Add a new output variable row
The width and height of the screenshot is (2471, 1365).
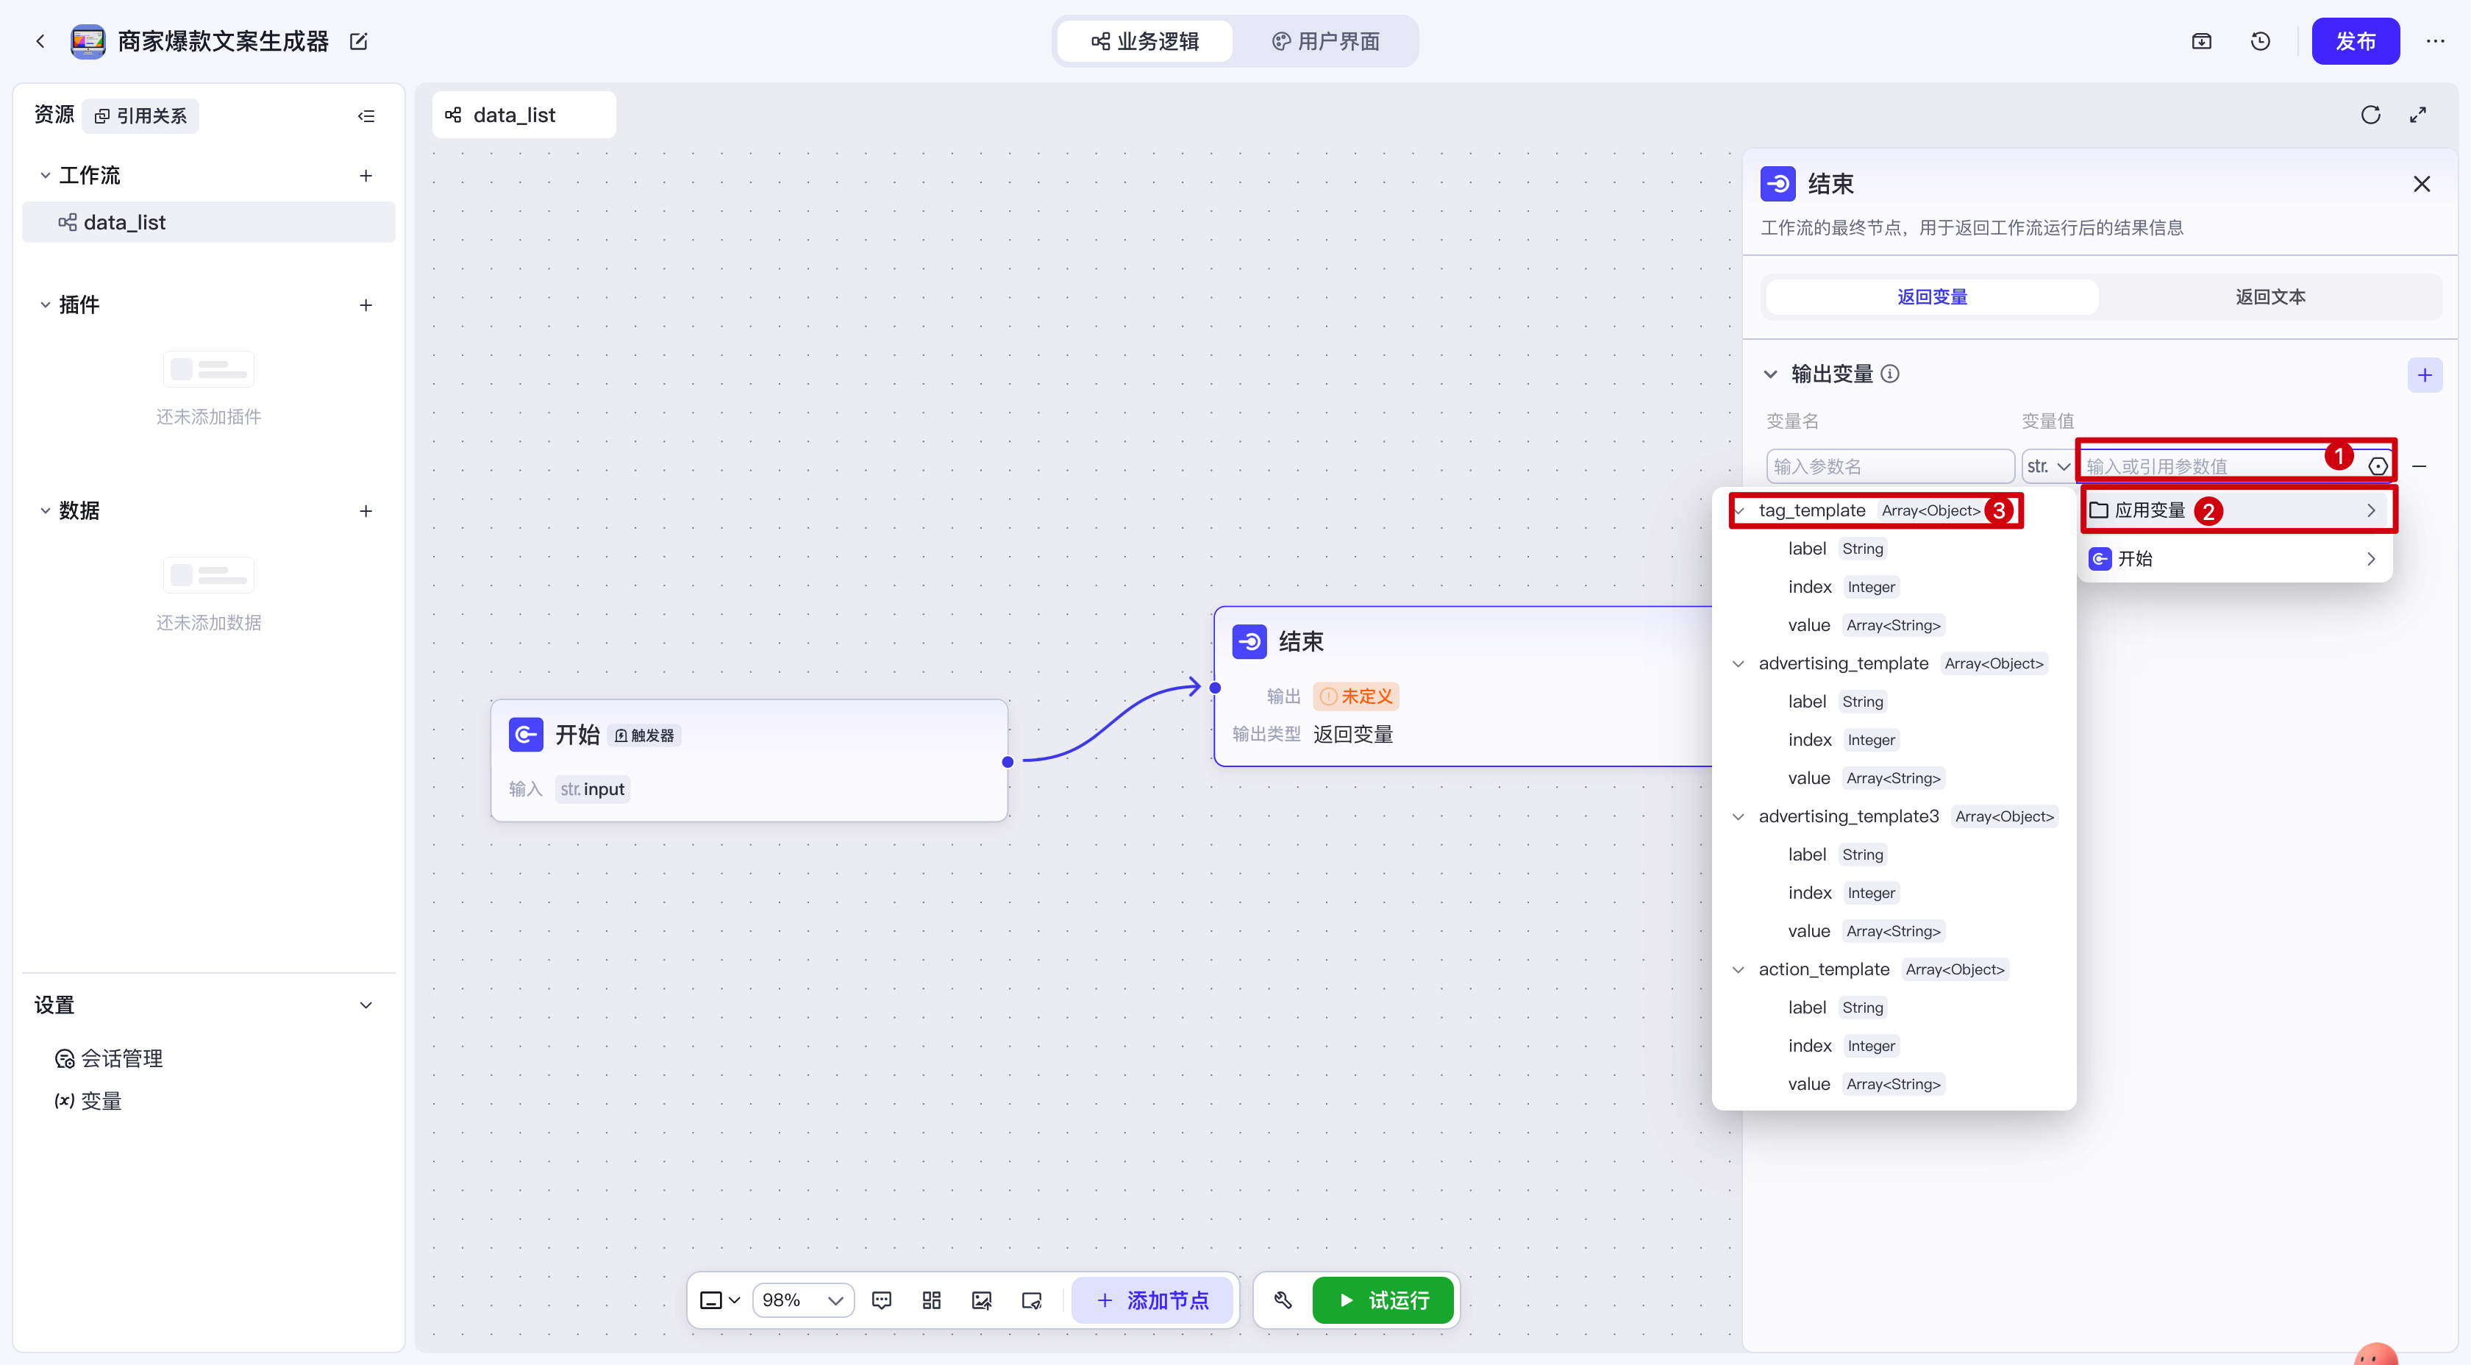pos(2424,375)
